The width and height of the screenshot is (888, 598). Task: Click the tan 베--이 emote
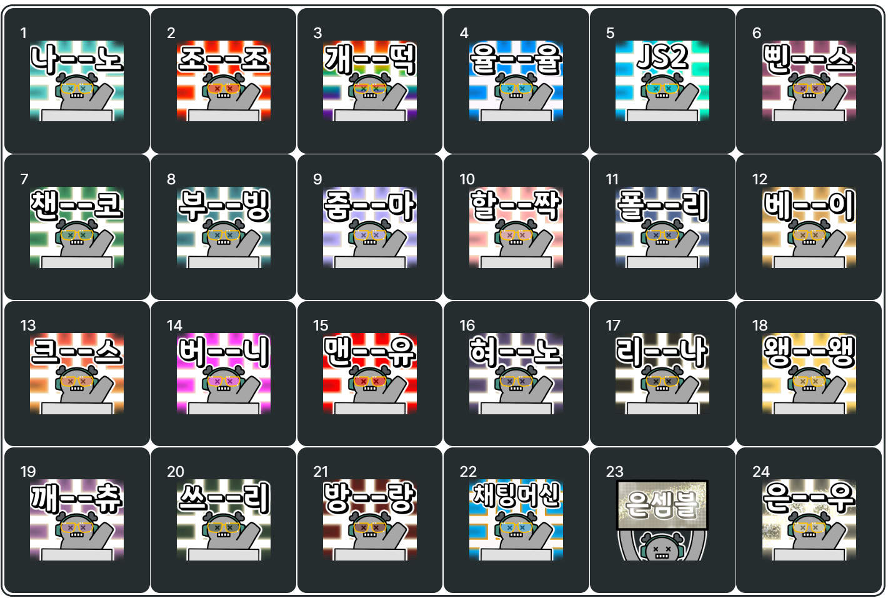click(x=809, y=227)
